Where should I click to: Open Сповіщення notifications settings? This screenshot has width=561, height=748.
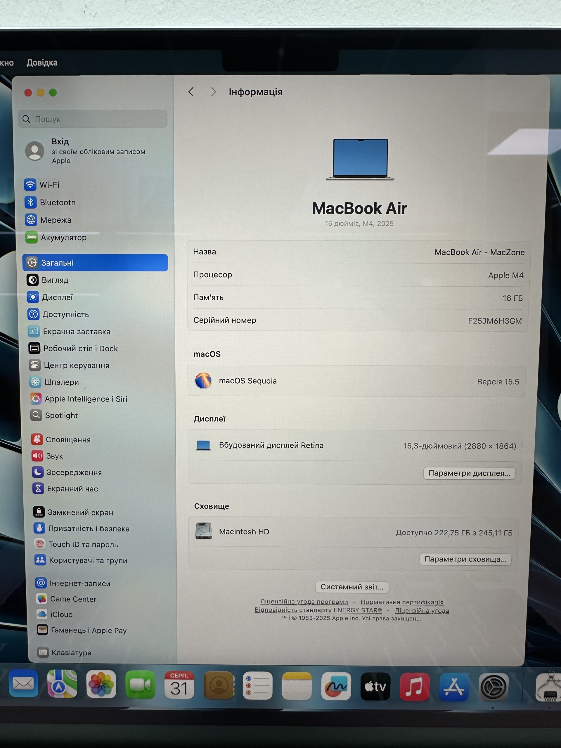point(61,439)
